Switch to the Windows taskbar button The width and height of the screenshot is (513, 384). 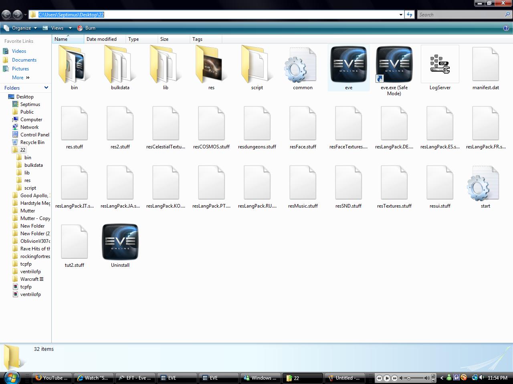[261, 378]
